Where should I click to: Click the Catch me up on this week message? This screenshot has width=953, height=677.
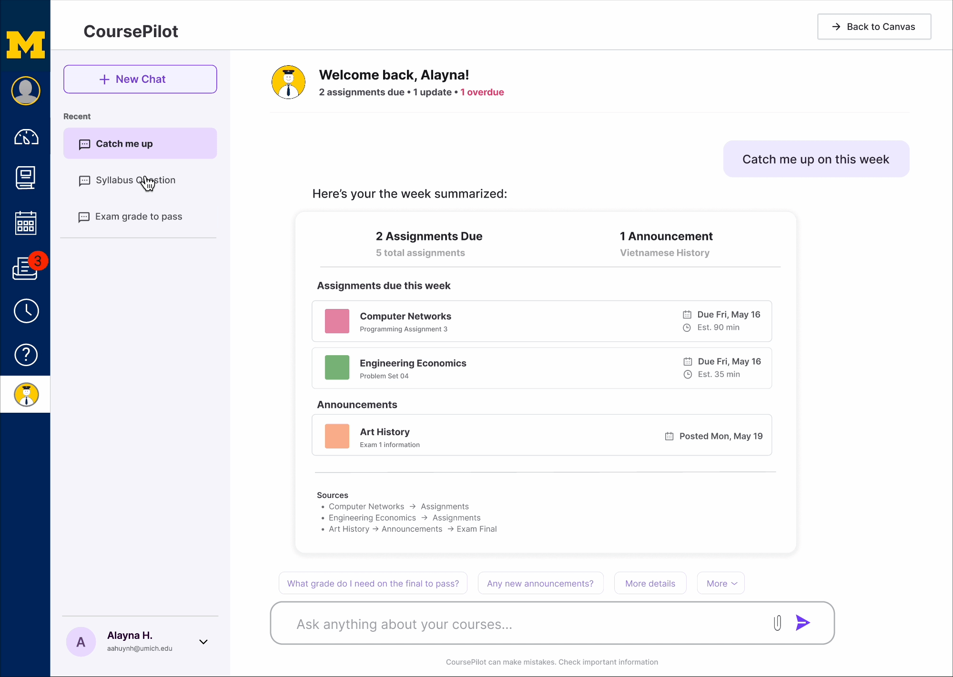(816, 159)
